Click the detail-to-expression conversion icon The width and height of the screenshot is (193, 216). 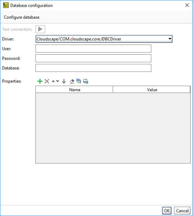coord(79,81)
